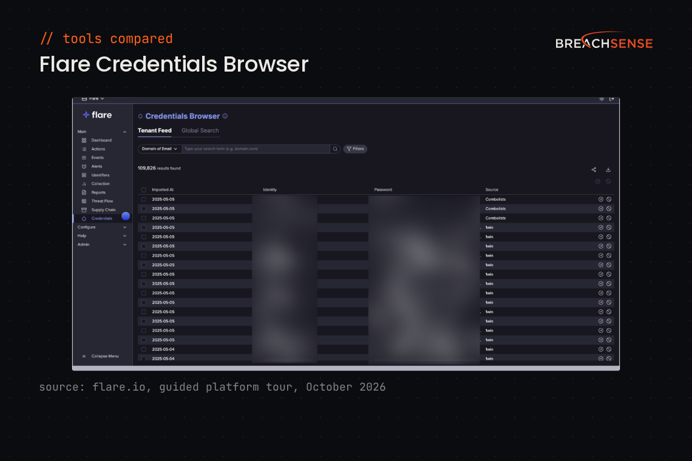Open Alerts with the alarm clock icon

pyautogui.click(x=96, y=166)
